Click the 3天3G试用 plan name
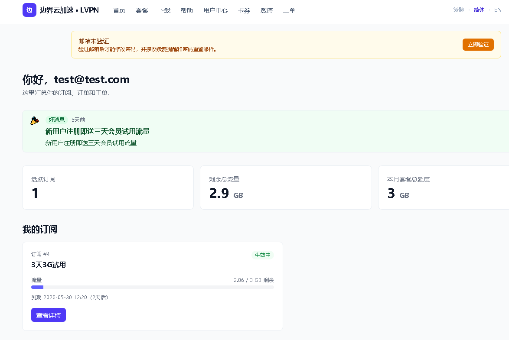509x340 pixels. point(49,265)
